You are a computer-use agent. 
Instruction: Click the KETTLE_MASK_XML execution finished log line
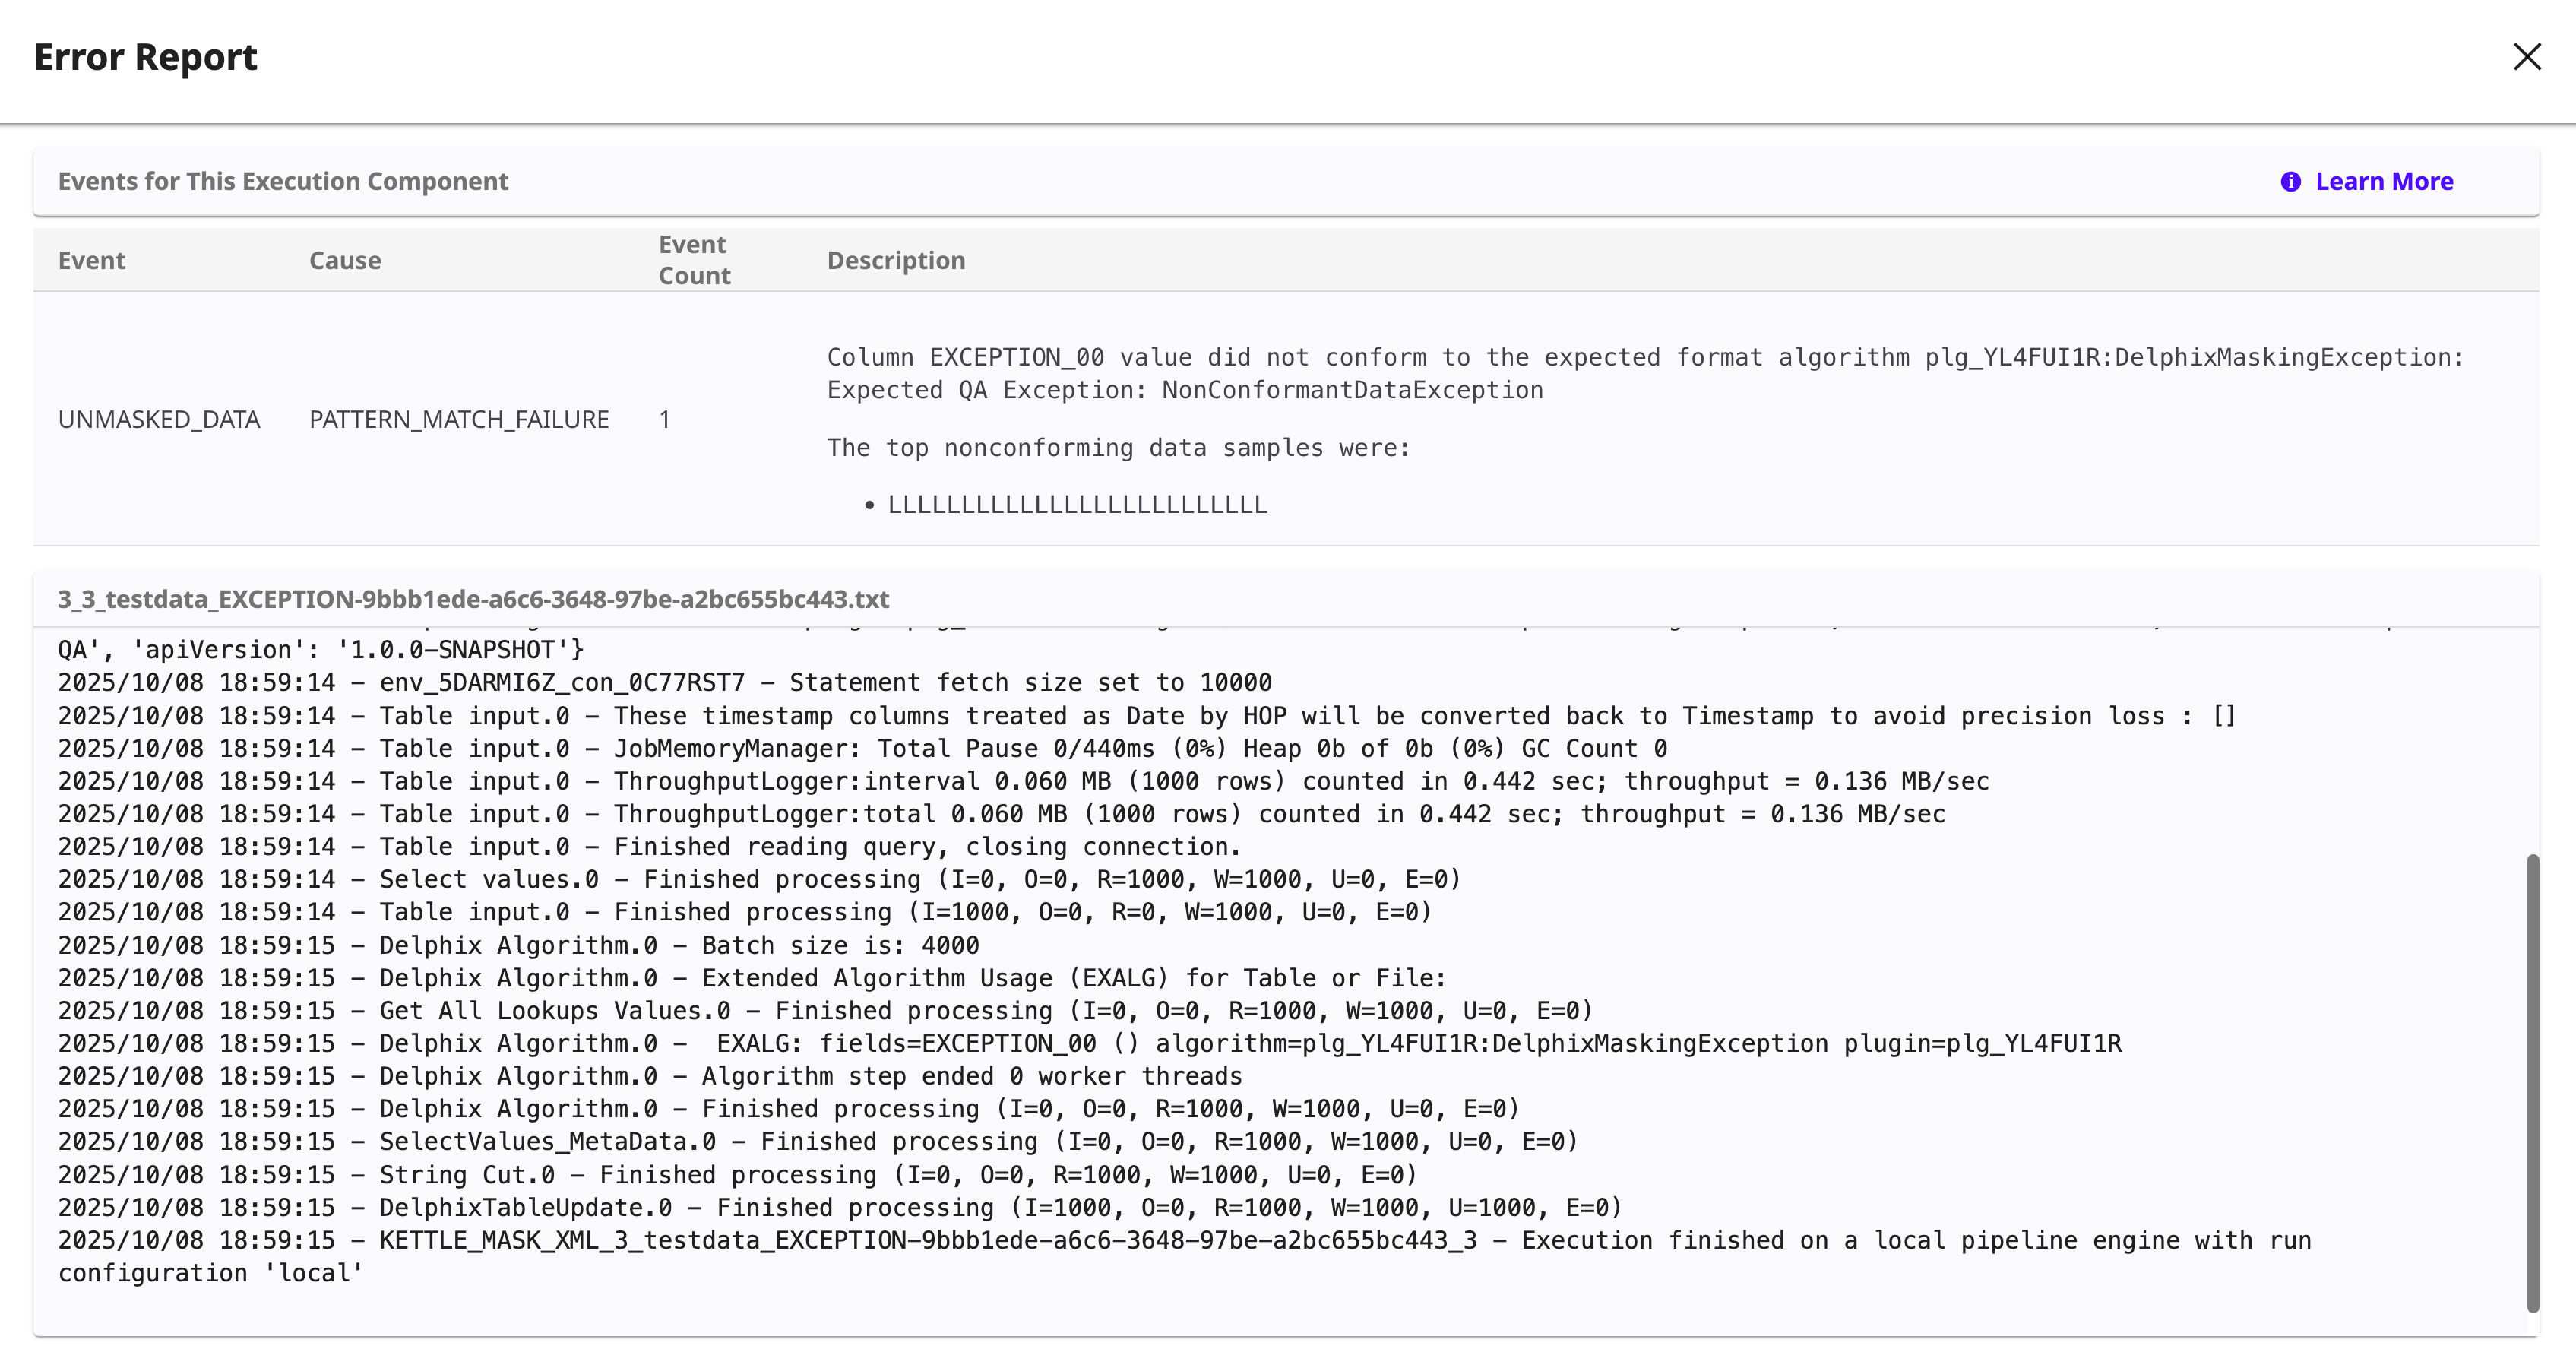click(x=1183, y=1240)
